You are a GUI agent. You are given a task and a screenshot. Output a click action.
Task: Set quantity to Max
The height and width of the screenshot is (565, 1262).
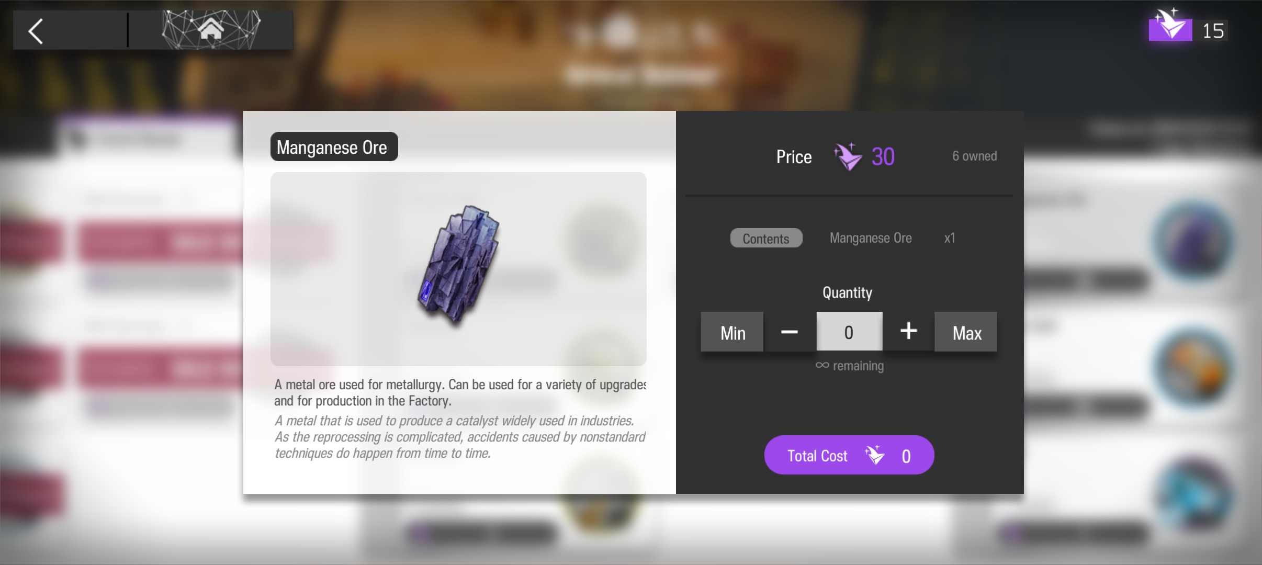pos(966,332)
